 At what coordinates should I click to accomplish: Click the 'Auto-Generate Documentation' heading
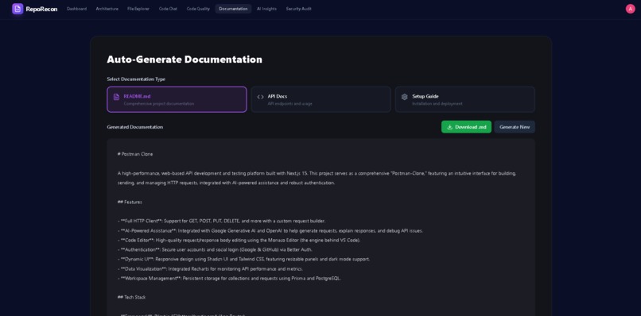[x=185, y=60]
